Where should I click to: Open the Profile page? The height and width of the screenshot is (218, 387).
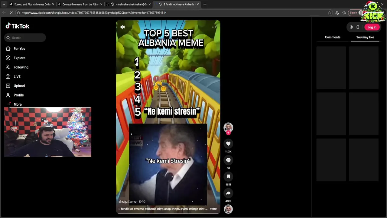(18, 95)
